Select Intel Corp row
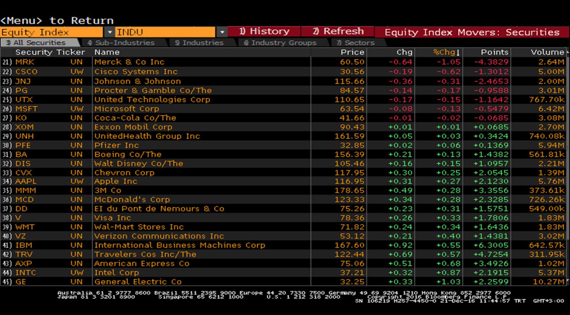Viewport: 570px width, 315px height. coord(284,273)
